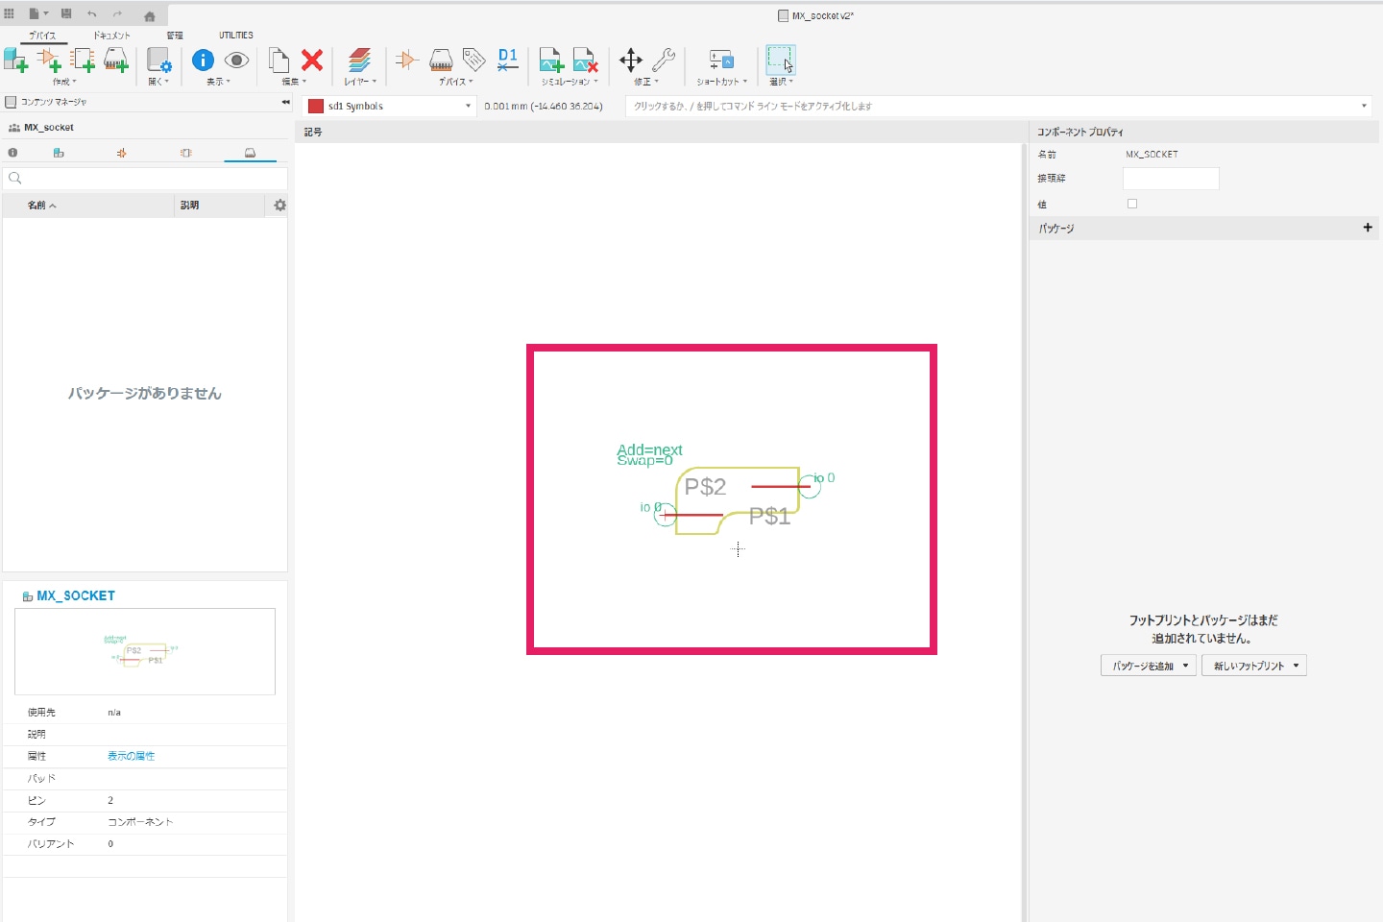The image size is (1383, 922).
Task: Click the blue info icon in toolbar
Action: pyautogui.click(x=203, y=61)
